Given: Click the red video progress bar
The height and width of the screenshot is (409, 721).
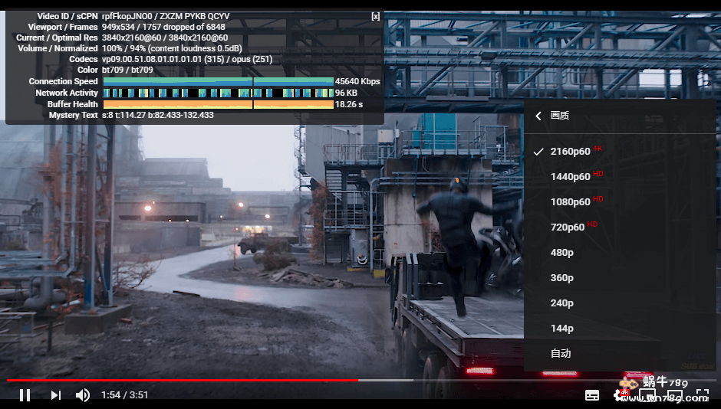Looking at the screenshot, I should [x=184, y=380].
